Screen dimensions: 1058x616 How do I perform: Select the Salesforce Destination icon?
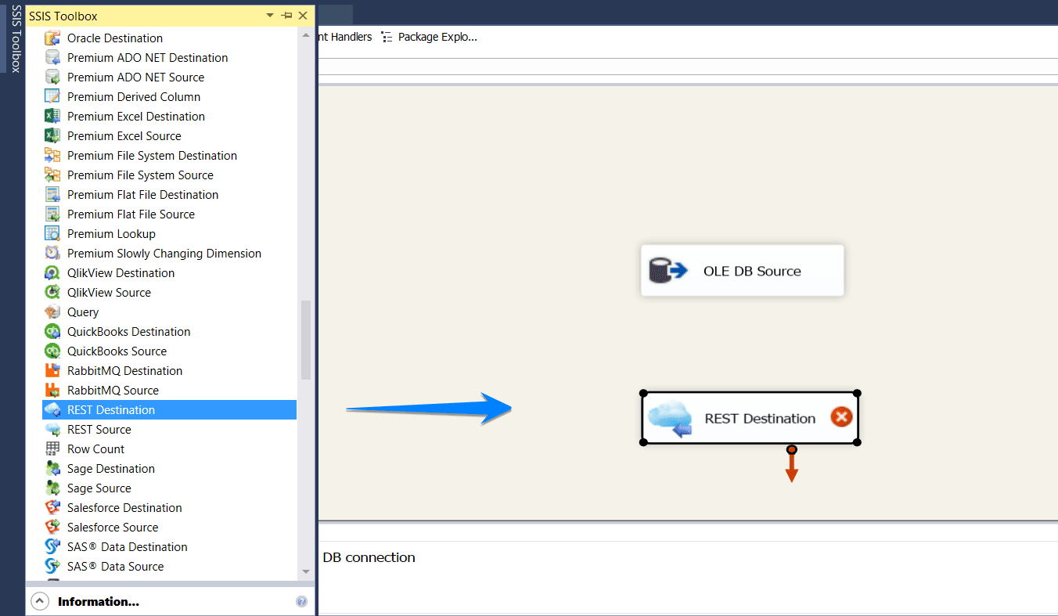coord(52,507)
